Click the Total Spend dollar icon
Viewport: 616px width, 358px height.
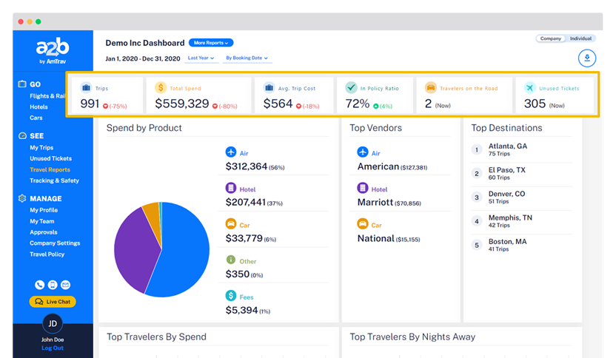[x=161, y=88]
